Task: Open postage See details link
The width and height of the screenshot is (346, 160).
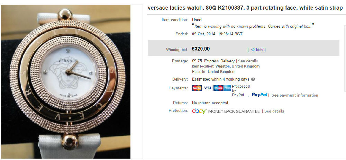Action: pyautogui.click(x=248, y=61)
